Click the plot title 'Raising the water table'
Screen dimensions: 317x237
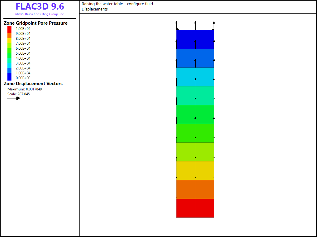click(x=117, y=4)
